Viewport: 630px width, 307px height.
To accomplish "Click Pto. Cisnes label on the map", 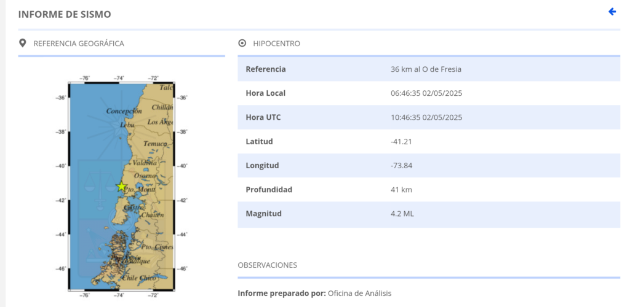I will [157, 247].
